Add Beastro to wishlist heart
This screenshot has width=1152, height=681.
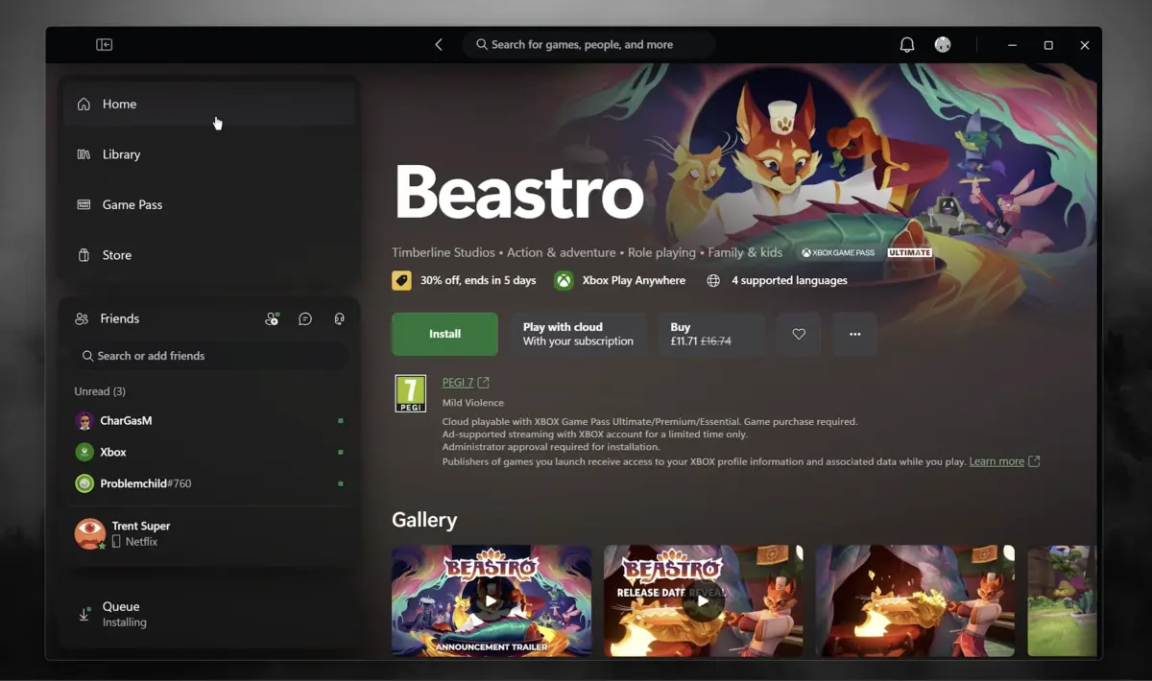[x=799, y=334]
